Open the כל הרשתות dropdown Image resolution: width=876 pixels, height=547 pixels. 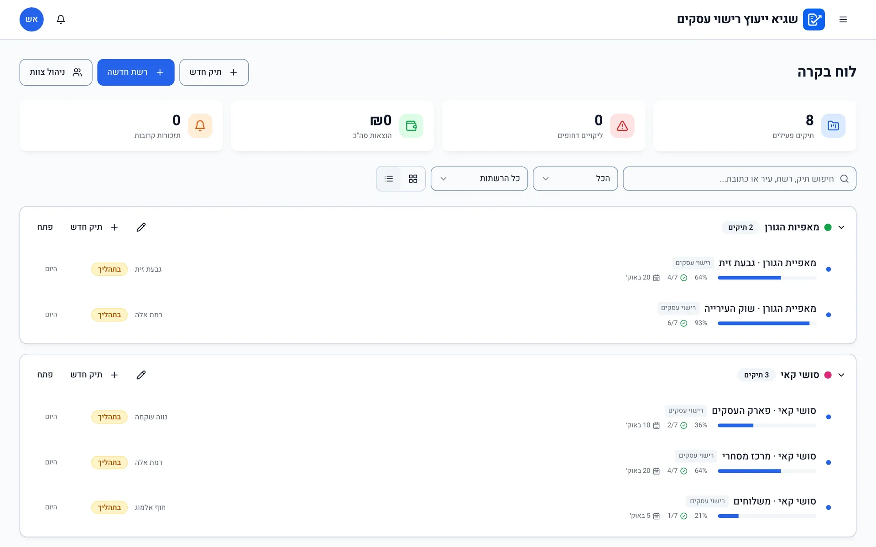tap(479, 179)
